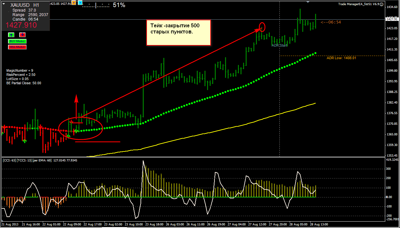
Task: Click the Trade ManagerEA_fxtr51 V6.9 label
Action: tap(359, 4)
